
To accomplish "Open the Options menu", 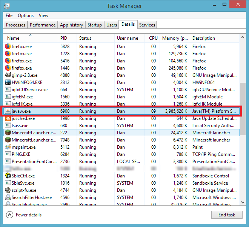I will point(26,16).
